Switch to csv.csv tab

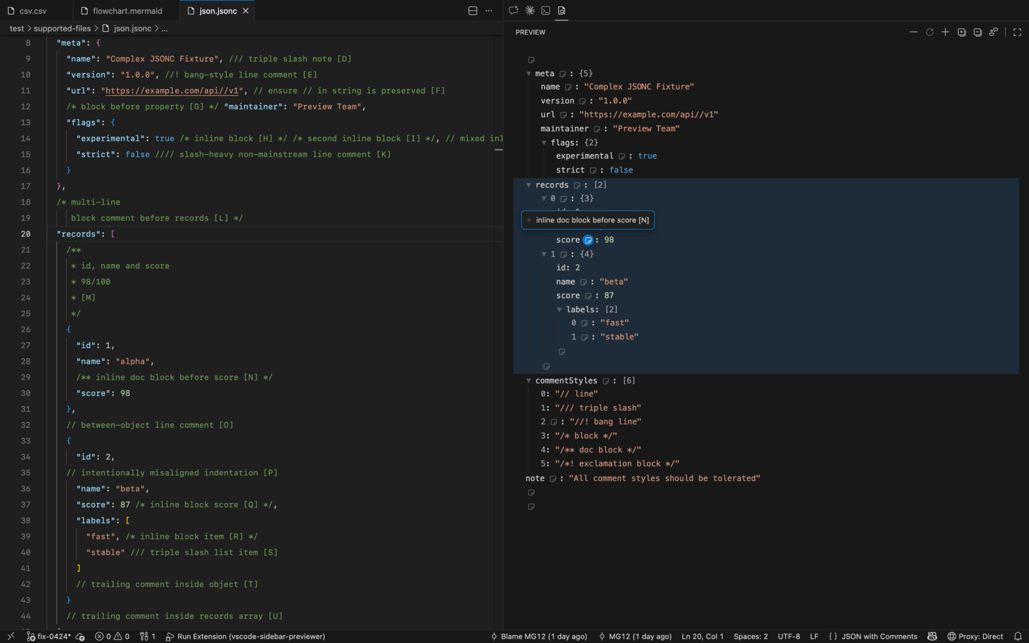click(x=33, y=10)
